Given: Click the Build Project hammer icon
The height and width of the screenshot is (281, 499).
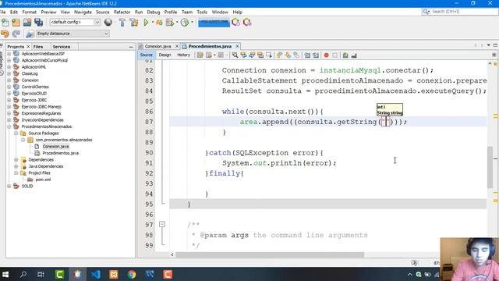Looking at the screenshot, I should 122,23.
